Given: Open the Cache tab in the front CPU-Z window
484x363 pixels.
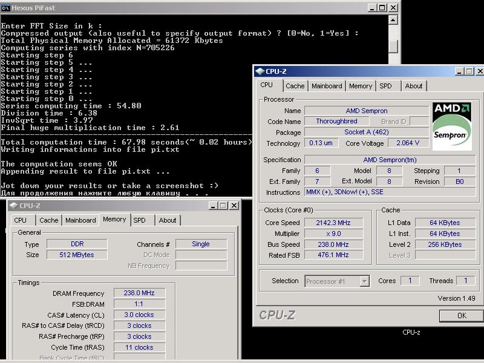Looking at the screenshot, I should pyautogui.click(x=295, y=86).
